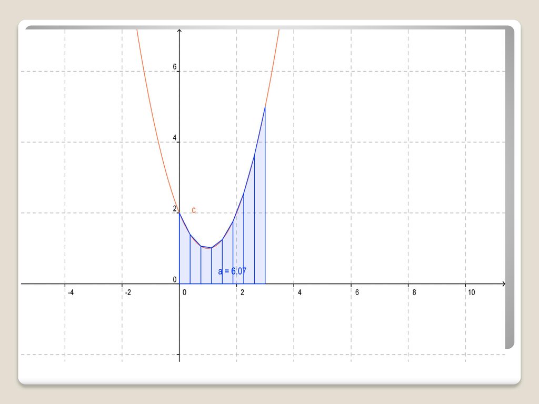Select the orange curve label c
Image resolution: width=539 pixels, height=404 pixels.
coord(194,210)
